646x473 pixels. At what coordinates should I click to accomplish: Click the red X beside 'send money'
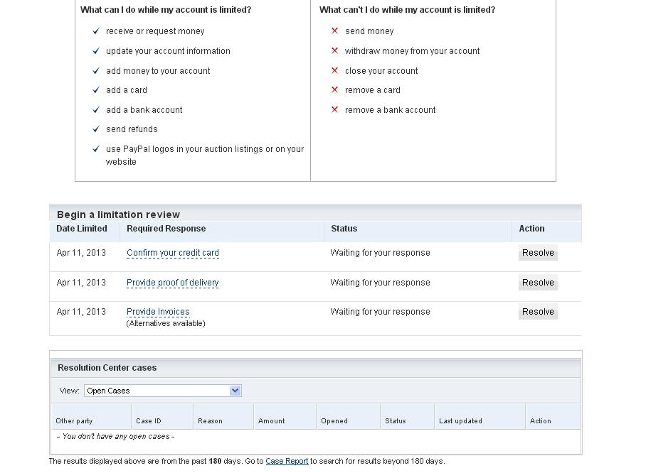pyautogui.click(x=334, y=31)
